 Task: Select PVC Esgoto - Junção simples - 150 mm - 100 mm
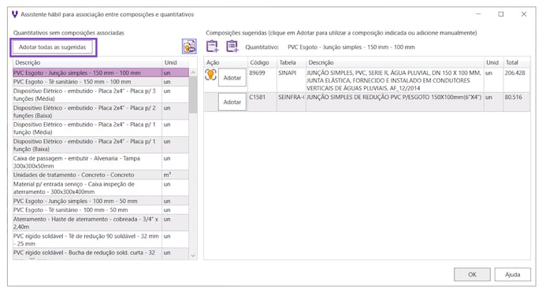(x=101, y=73)
